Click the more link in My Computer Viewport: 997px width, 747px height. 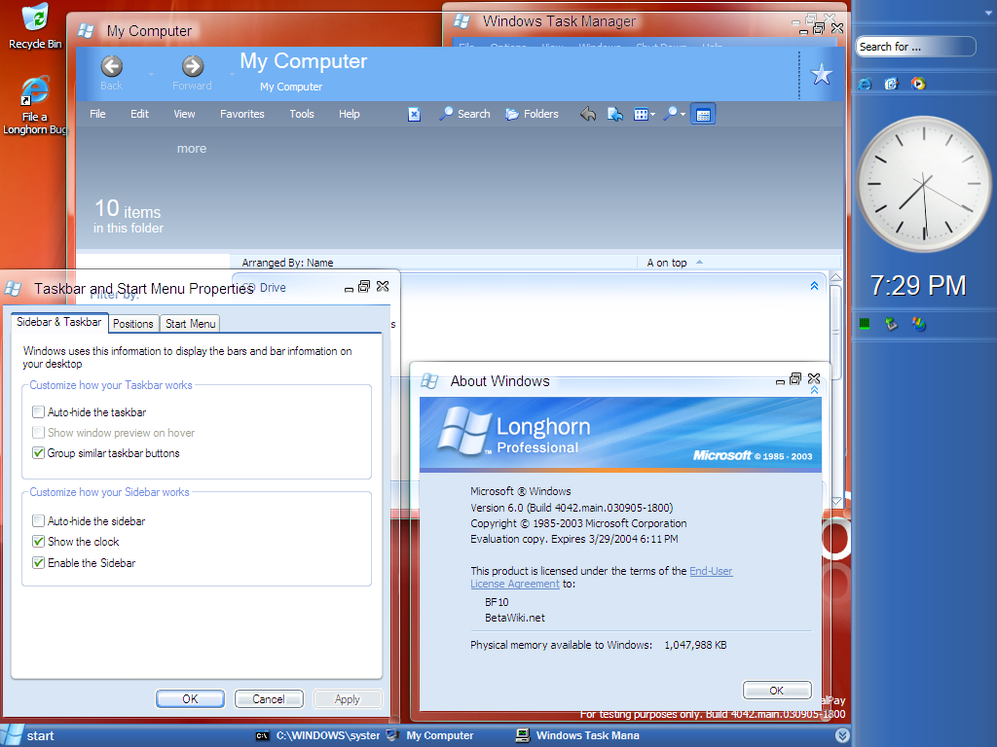pyautogui.click(x=192, y=149)
